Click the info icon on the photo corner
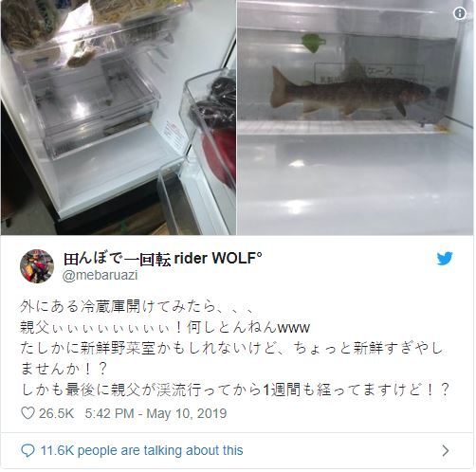The image size is (476, 472). pos(460,13)
